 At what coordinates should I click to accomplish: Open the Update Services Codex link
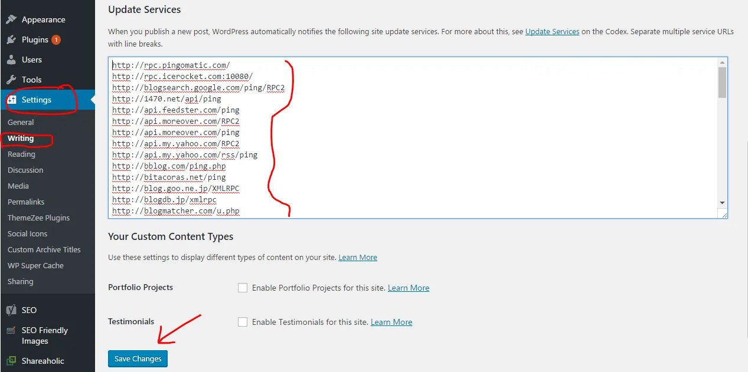[x=552, y=31]
